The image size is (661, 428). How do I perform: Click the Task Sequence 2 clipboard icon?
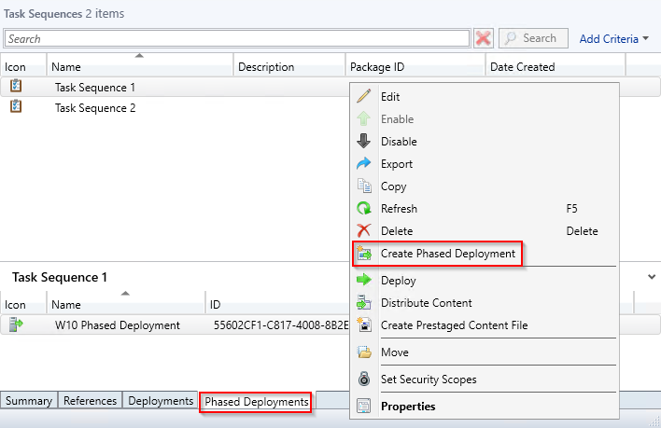[16, 107]
